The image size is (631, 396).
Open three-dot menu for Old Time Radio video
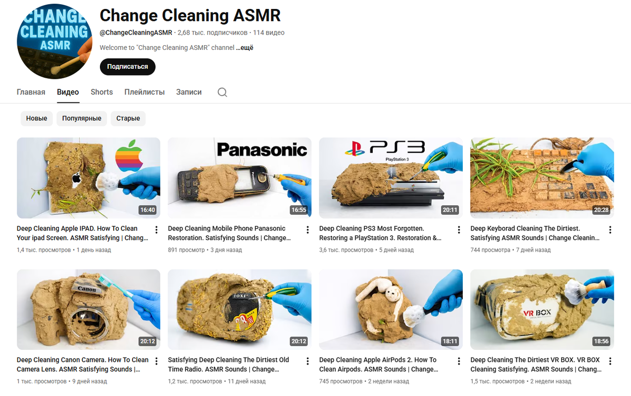coord(308,361)
